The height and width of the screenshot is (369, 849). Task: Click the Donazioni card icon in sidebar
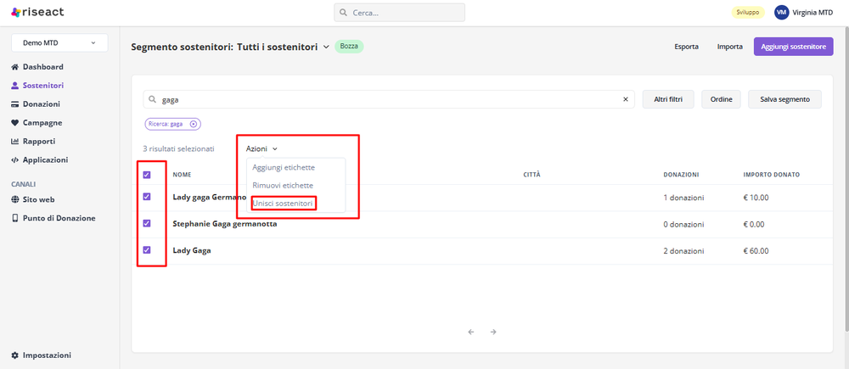point(15,104)
